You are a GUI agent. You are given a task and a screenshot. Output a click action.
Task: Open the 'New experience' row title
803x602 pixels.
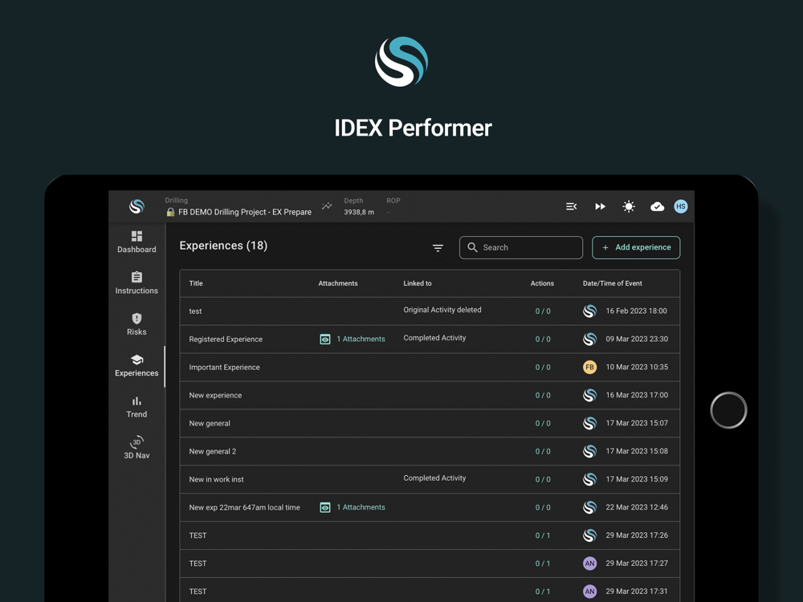215,395
